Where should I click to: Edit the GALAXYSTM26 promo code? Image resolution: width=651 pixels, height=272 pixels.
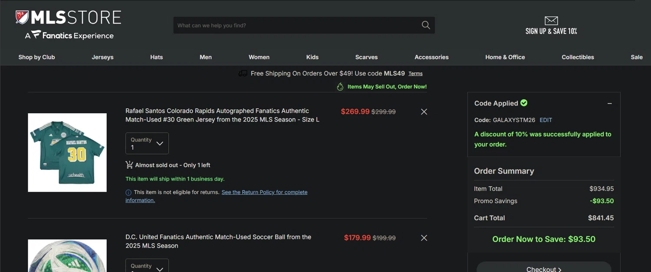[546, 120]
